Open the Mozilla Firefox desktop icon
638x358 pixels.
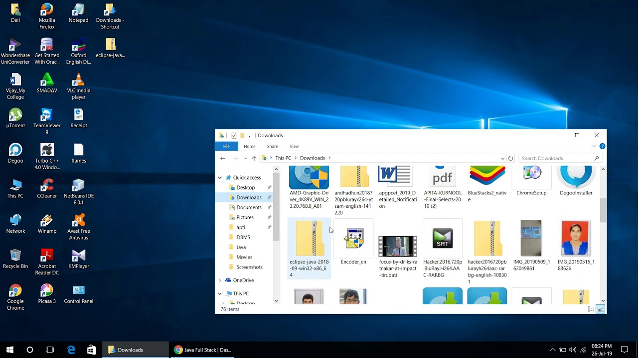[47, 16]
